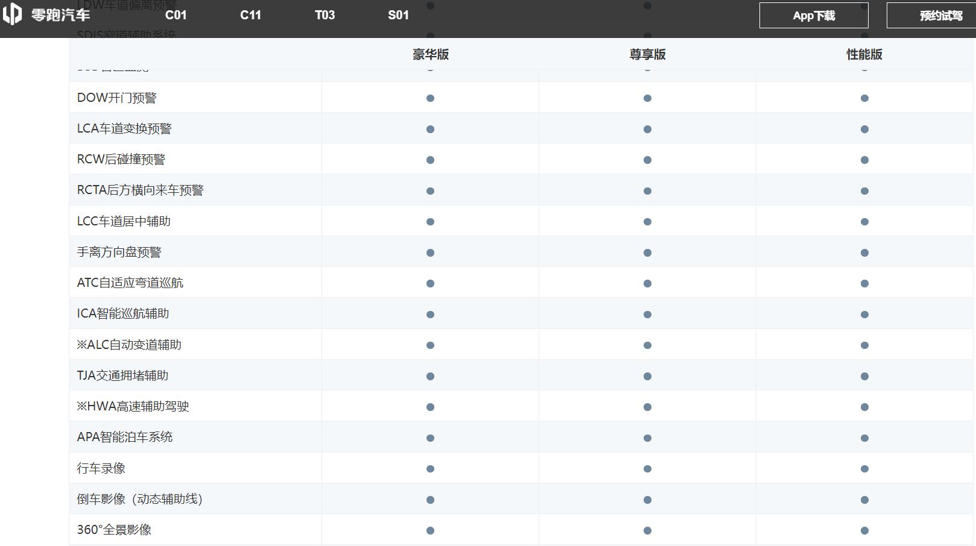Click the 360°全景影像 row label
Viewport: 976px width, 546px height.
[114, 530]
